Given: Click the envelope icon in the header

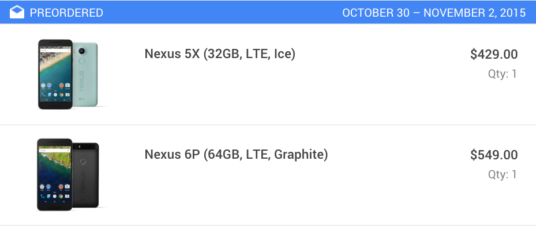Looking at the screenshot, I should click(17, 12).
